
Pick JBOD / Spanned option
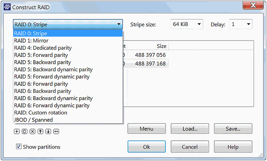(x=68, y=120)
